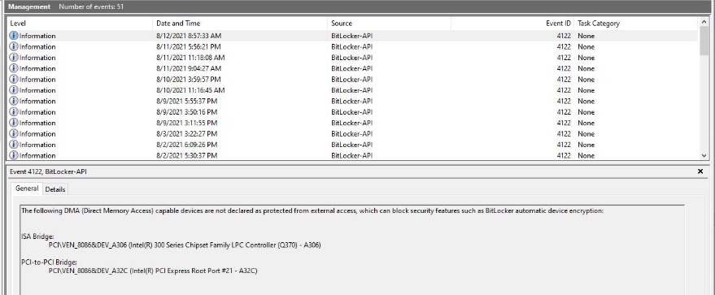Sort events by the Date and Time column header
The image size is (715, 295).
tap(240, 24)
